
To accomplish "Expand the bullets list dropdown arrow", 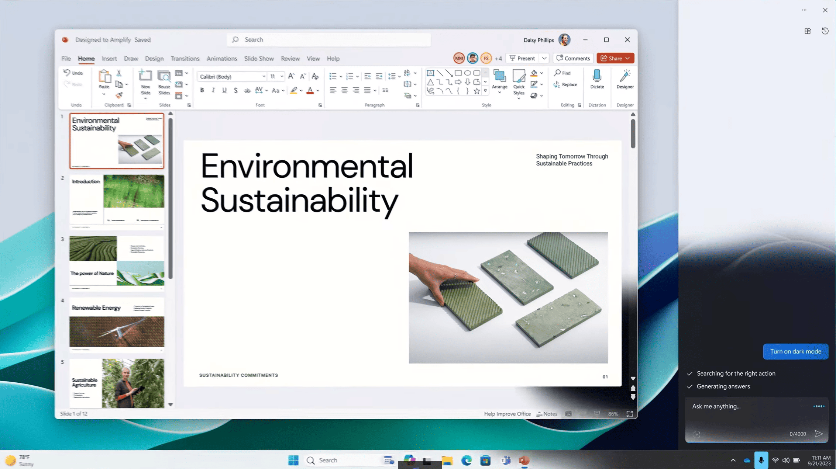I will coord(341,77).
